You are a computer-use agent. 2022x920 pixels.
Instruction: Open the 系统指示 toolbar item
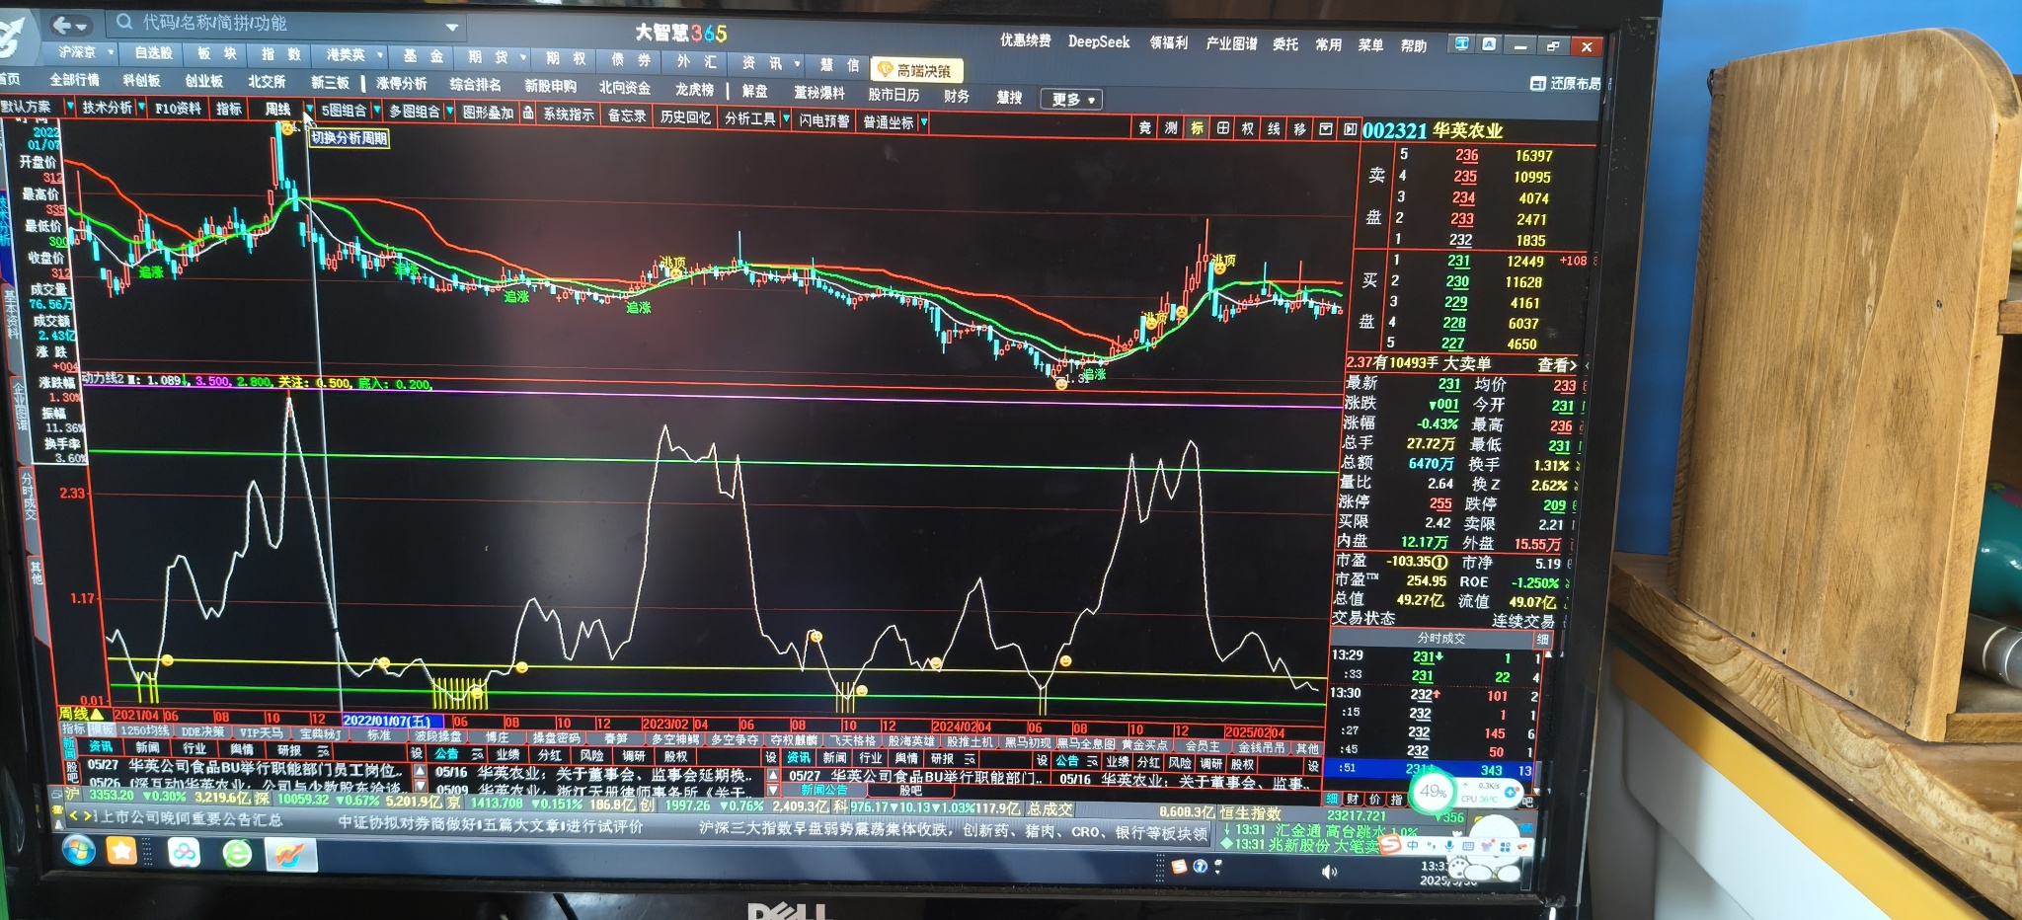pyautogui.click(x=569, y=115)
